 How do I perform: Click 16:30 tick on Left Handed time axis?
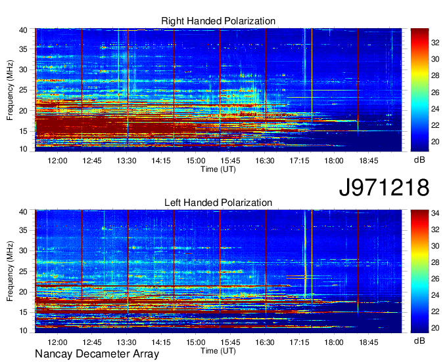click(265, 342)
